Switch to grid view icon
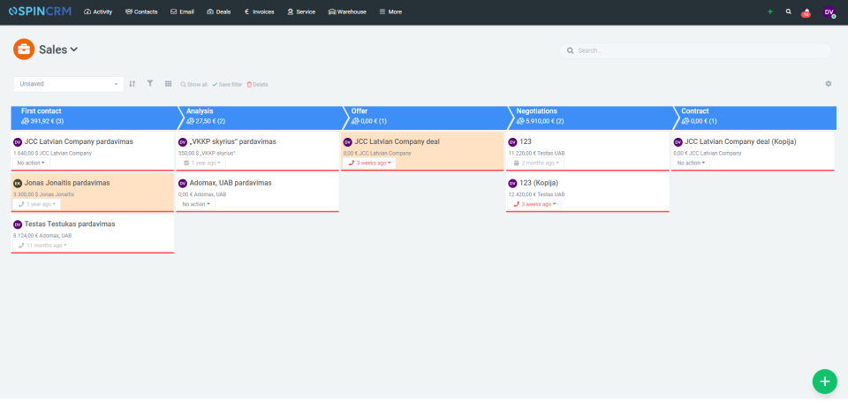 [x=168, y=84]
